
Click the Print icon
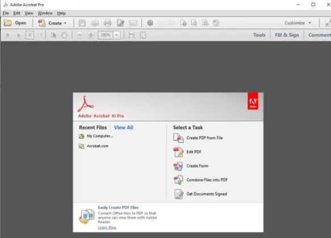point(108,23)
